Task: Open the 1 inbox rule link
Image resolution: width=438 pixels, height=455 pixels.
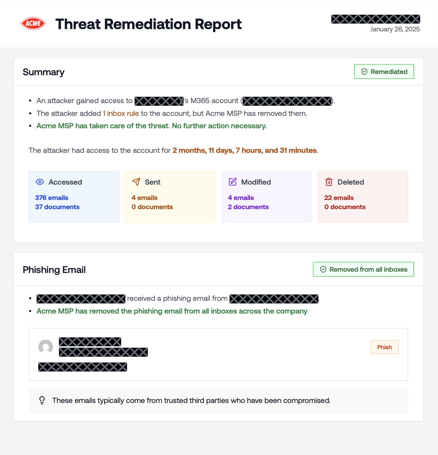Action: point(120,113)
